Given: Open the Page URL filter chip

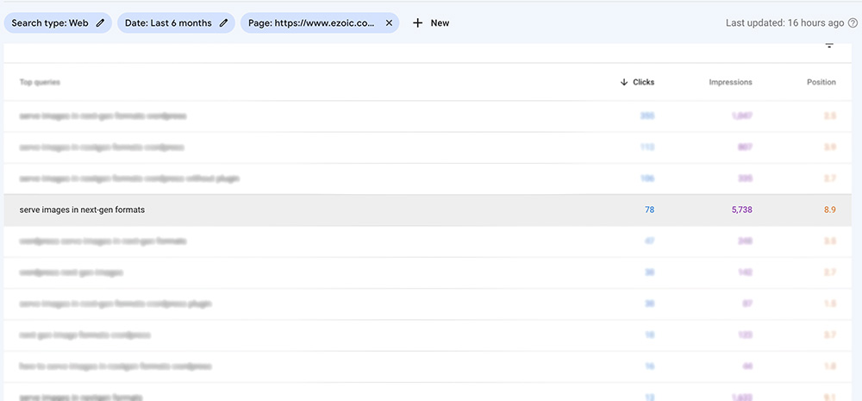Looking at the screenshot, I should click(320, 23).
